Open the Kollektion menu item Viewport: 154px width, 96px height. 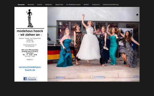pyautogui.click(x=49, y=5)
